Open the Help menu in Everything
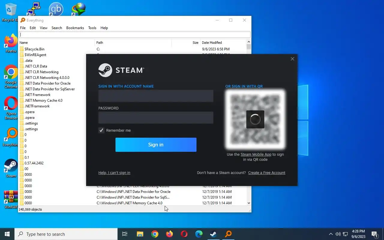The height and width of the screenshot is (240, 384). 104,28
